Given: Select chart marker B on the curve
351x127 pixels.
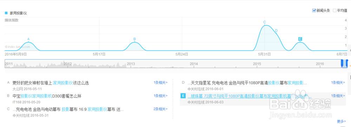Looking at the screenshot, I should [x=134, y=39].
